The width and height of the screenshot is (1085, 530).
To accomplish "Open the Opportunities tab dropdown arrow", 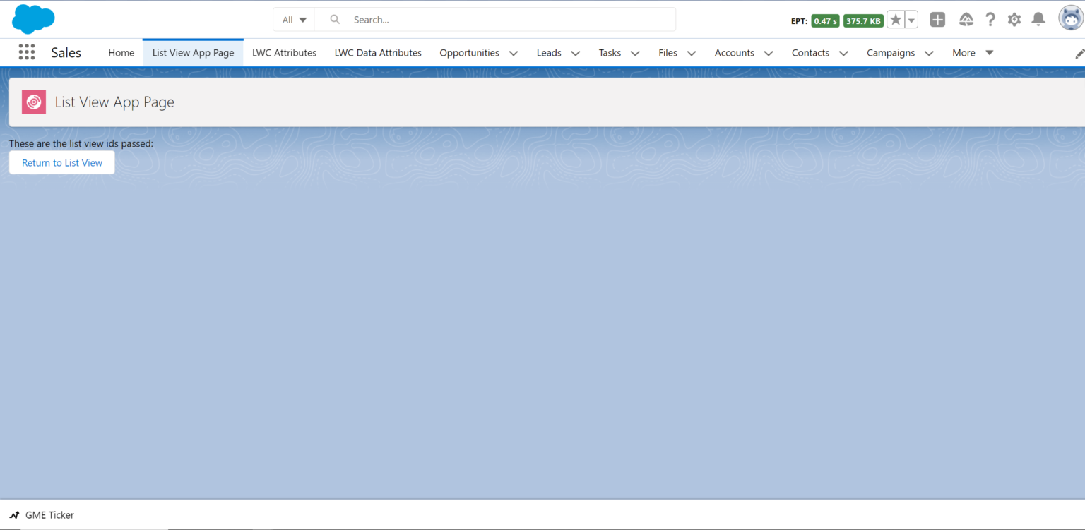I will [514, 53].
